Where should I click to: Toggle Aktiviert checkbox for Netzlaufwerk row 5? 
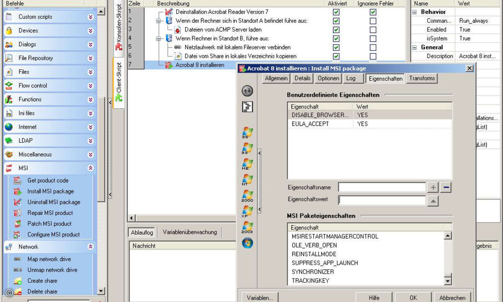click(x=336, y=47)
